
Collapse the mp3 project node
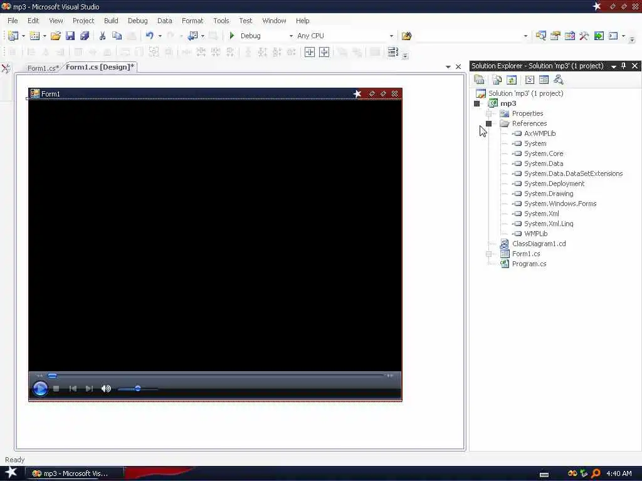coord(476,103)
